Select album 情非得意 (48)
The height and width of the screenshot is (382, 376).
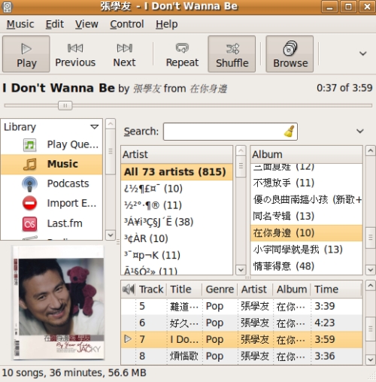click(306, 266)
